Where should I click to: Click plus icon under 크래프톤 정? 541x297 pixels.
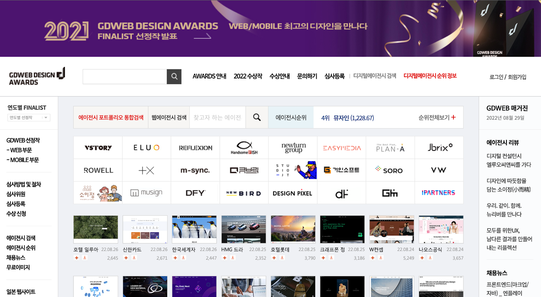324,258
